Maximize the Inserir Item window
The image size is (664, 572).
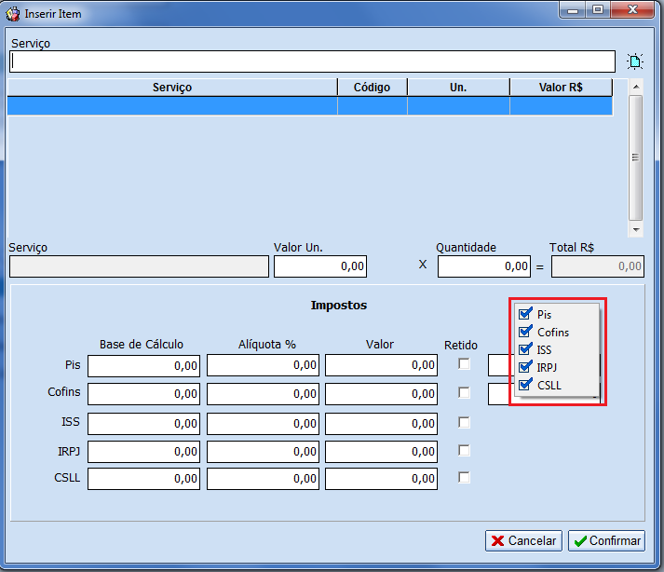click(598, 10)
